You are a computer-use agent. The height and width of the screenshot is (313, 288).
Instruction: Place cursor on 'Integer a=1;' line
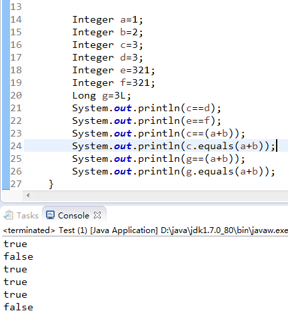tap(107, 20)
